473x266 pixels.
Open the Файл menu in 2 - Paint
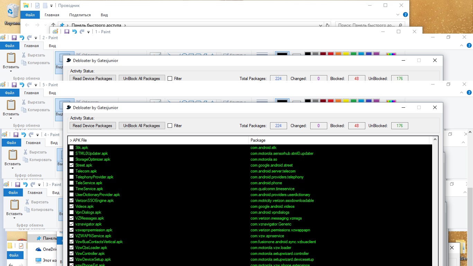point(10,46)
